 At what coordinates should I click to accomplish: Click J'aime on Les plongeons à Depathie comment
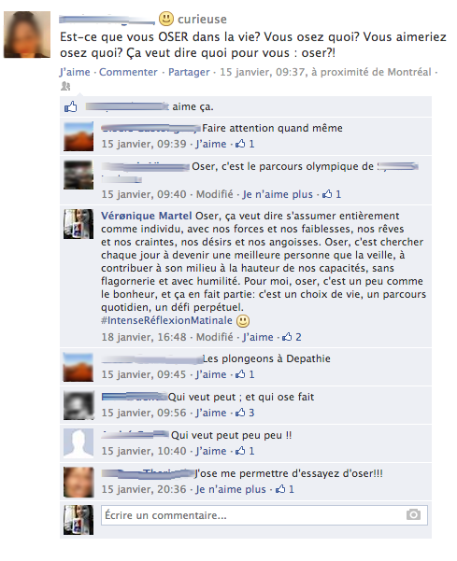[211, 374]
